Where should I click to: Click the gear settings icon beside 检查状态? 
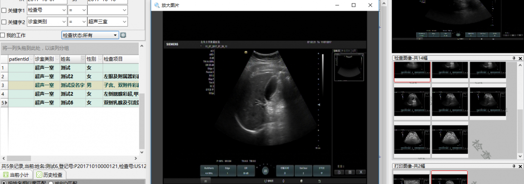123,35
